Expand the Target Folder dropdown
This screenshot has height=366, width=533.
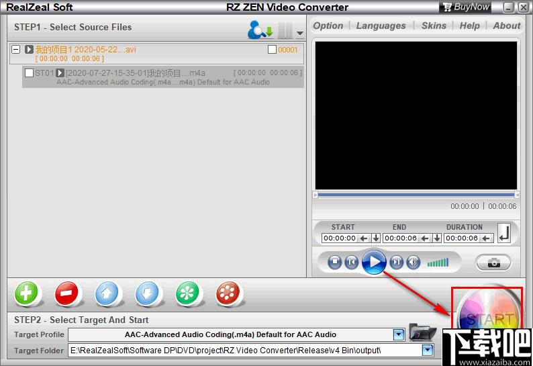tap(428, 350)
